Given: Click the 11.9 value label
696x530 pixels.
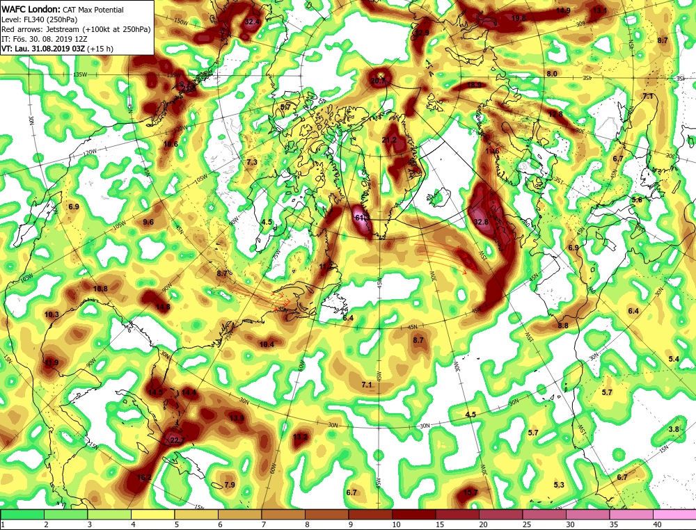Looking at the screenshot, I should pyautogui.click(x=52, y=363).
